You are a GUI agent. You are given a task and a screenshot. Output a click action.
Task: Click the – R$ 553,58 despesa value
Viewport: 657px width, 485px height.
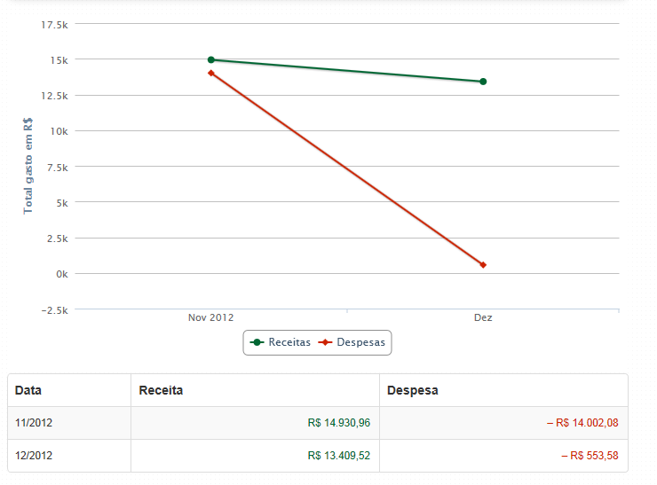point(590,455)
